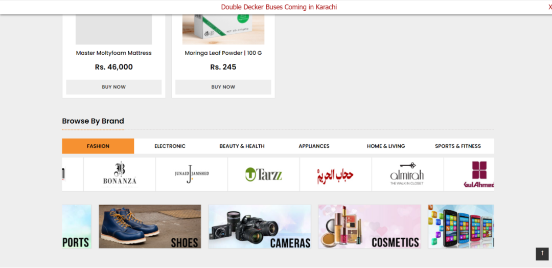Open the Junaid Jamshed brand logo
The image size is (552, 268).
[192, 174]
